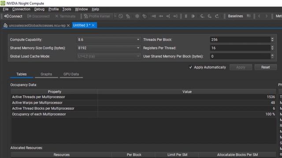This screenshot has width=282, height=158.
Task: Open the Connection menu
Action: [x=21, y=9]
